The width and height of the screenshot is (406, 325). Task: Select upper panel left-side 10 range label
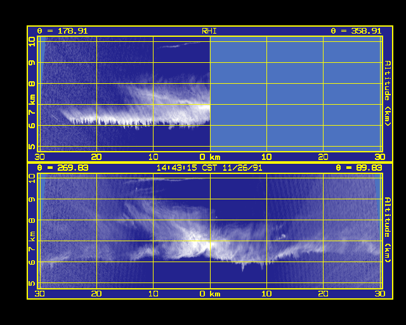[x=154, y=157]
